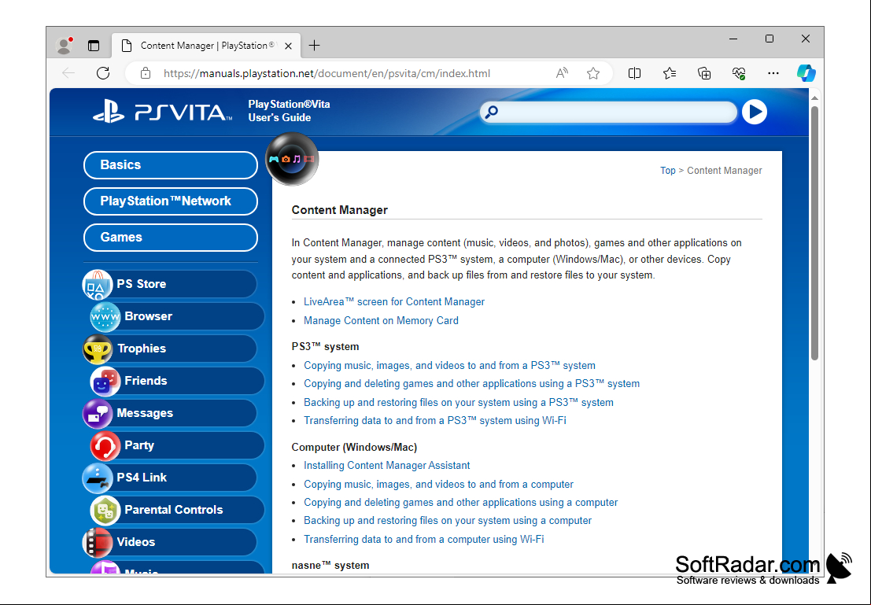The width and height of the screenshot is (871, 605).
Task: Click the PS Vita logo
Action: [x=162, y=112]
